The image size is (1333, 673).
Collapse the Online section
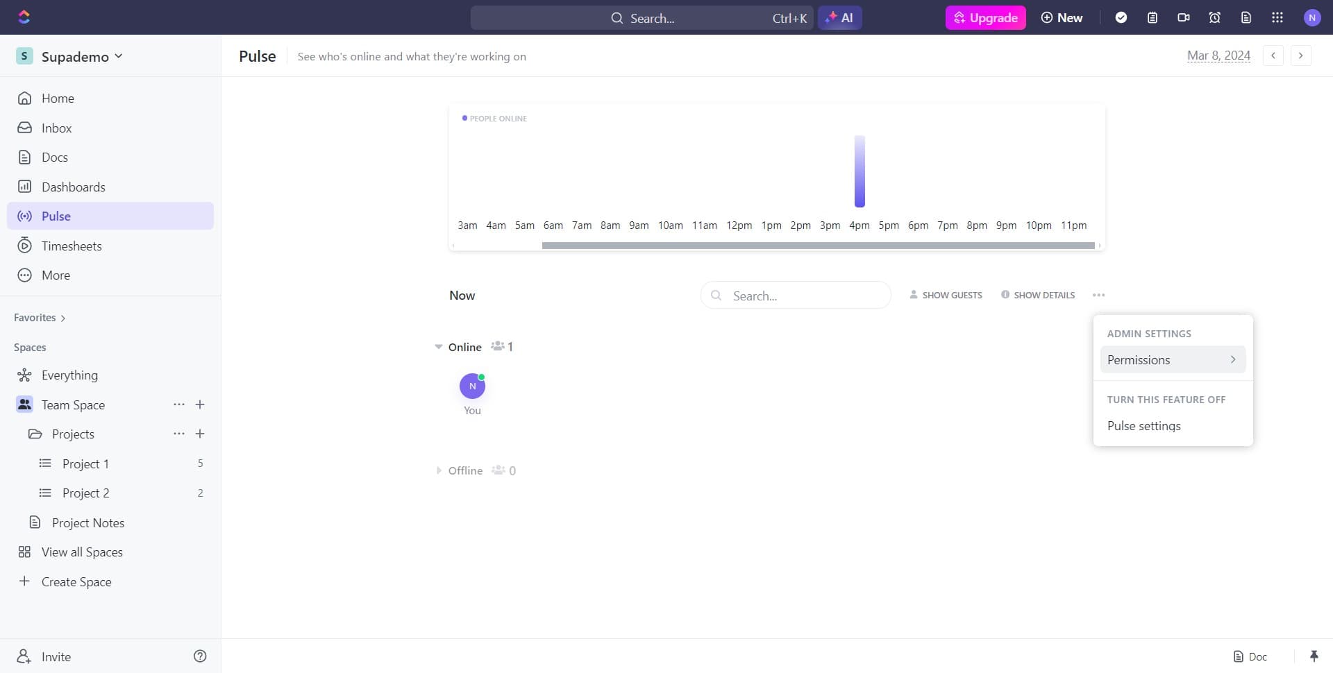(439, 346)
